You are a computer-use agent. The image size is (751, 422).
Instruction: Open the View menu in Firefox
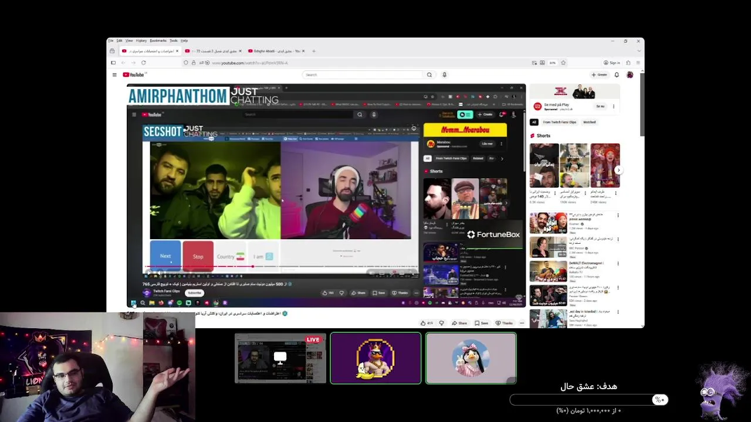(x=129, y=40)
